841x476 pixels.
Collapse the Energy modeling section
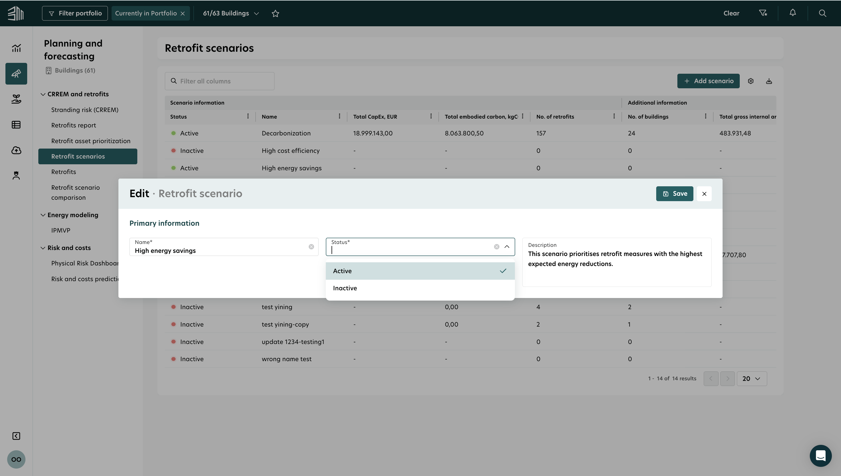[x=43, y=215]
